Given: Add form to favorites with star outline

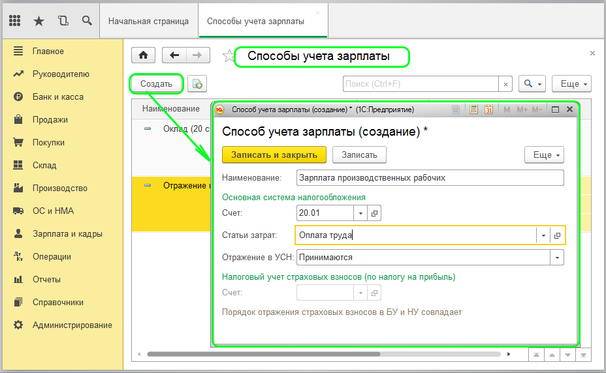Looking at the screenshot, I should (229, 56).
